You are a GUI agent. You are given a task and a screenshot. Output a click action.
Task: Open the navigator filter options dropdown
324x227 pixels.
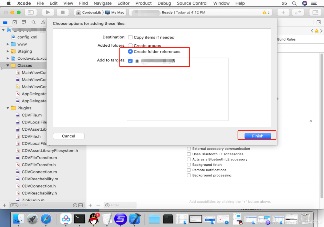(x=14, y=205)
